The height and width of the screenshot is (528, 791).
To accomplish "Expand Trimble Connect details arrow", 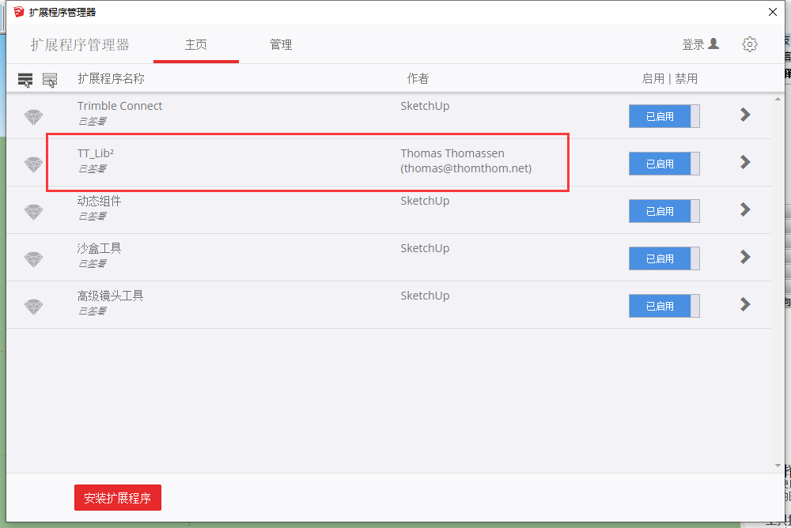I will click(744, 115).
